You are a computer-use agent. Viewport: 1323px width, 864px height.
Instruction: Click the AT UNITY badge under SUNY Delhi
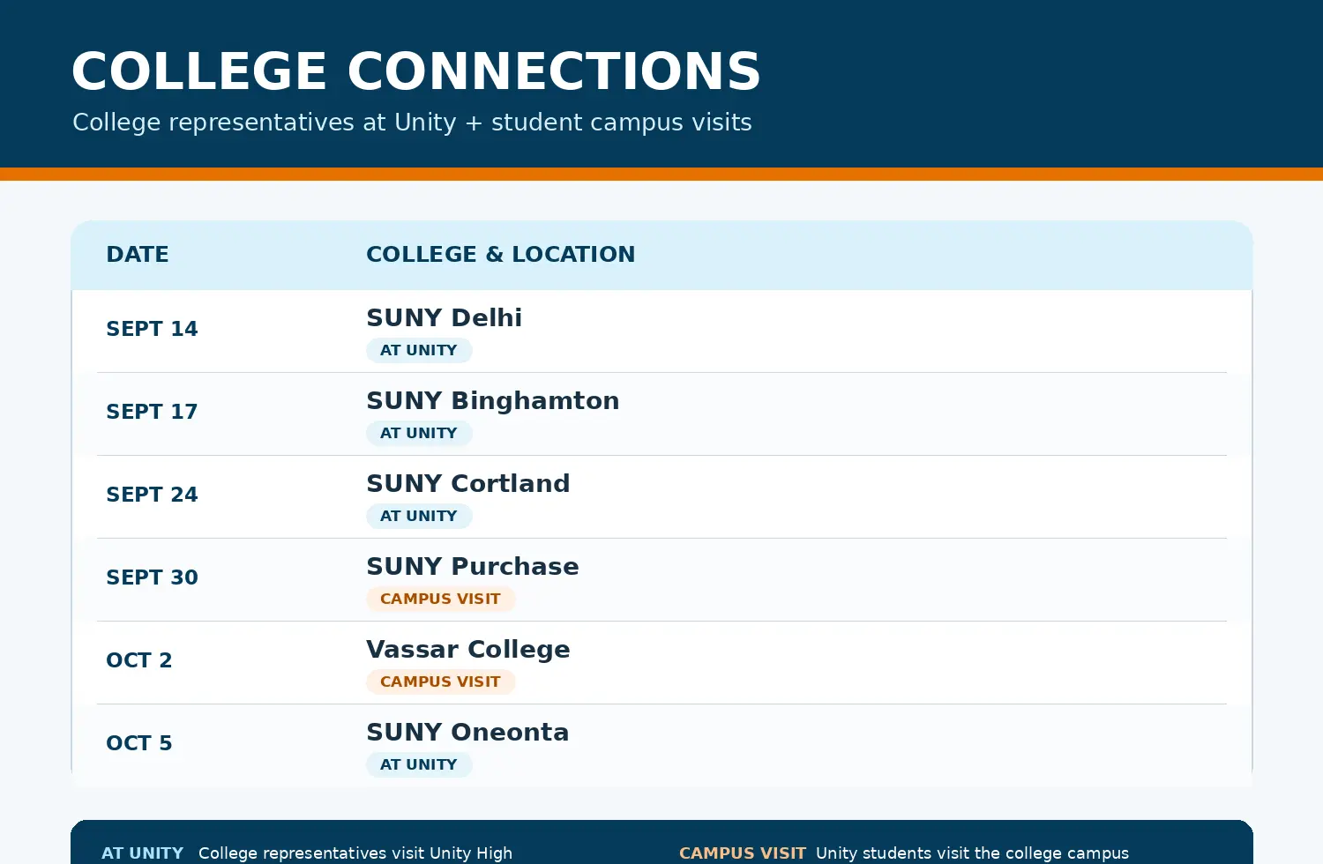tap(419, 351)
